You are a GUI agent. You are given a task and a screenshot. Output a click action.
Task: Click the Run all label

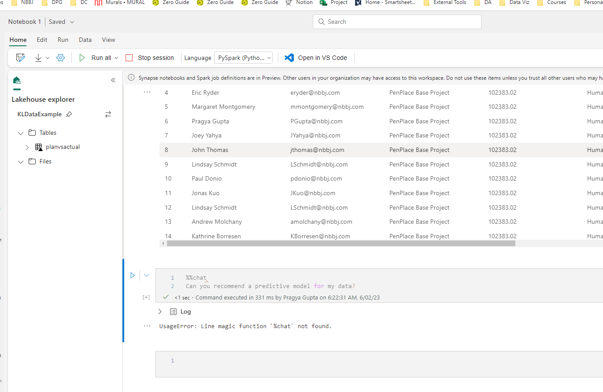pos(101,58)
